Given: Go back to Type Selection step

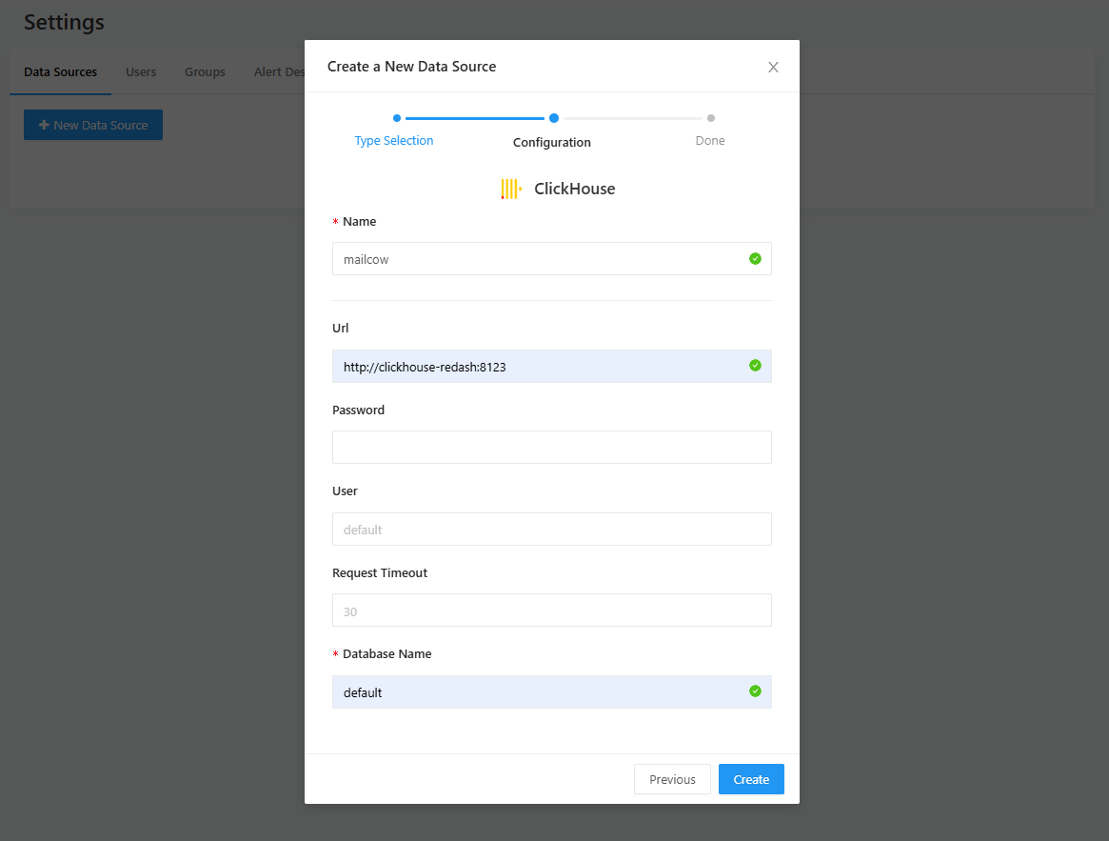Looking at the screenshot, I should (394, 140).
